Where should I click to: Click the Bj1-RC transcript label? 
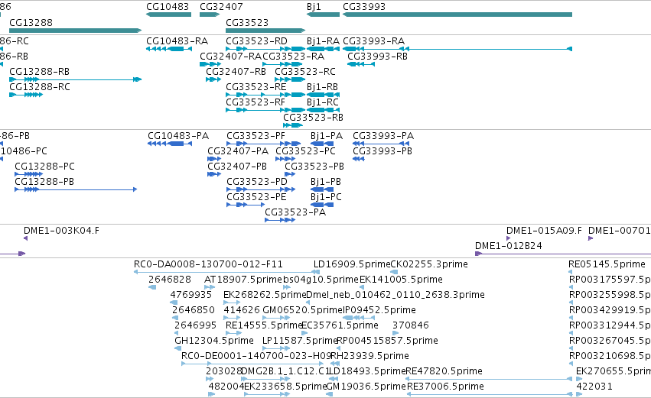323,102
